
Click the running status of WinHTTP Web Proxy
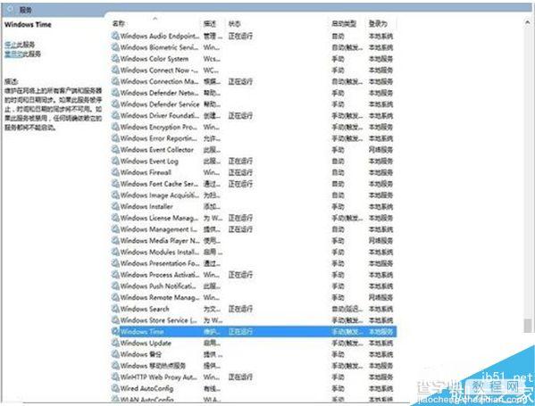tap(240, 377)
